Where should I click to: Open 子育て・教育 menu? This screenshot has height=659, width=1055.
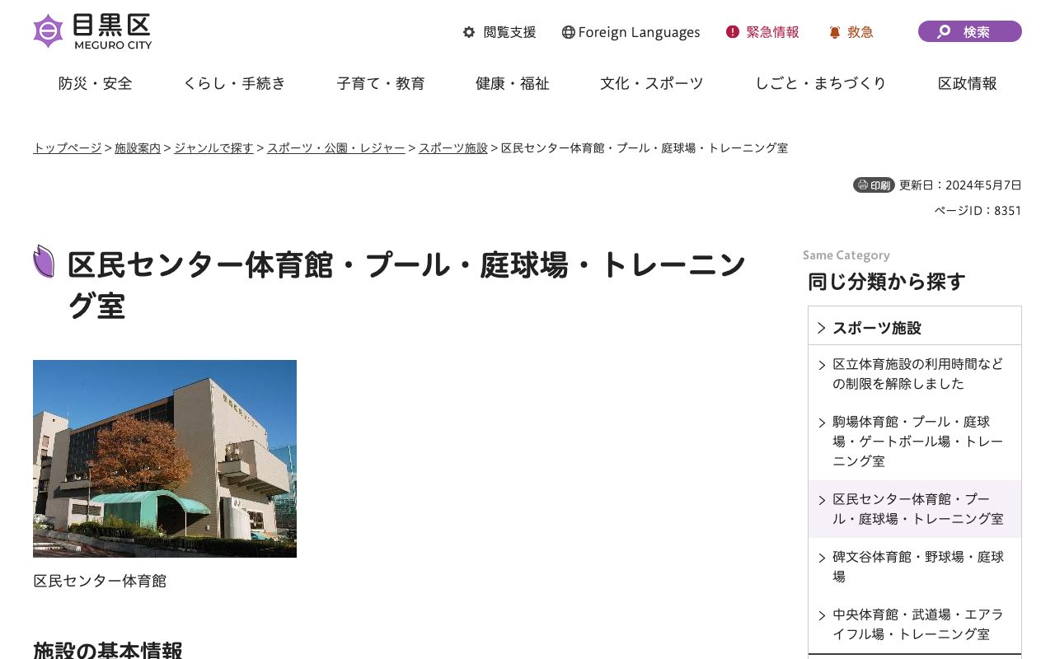(381, 83)
